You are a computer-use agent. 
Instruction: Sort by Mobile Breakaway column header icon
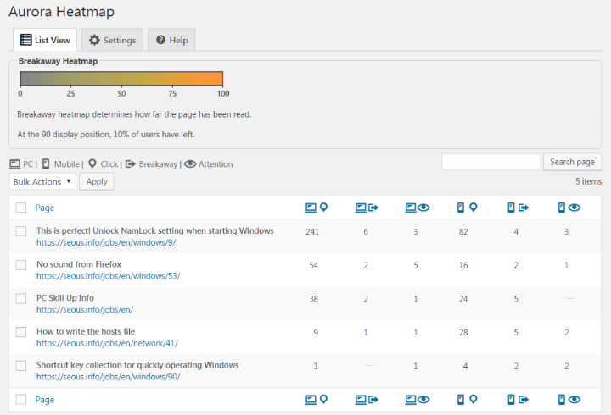click(x=518, y=207)
